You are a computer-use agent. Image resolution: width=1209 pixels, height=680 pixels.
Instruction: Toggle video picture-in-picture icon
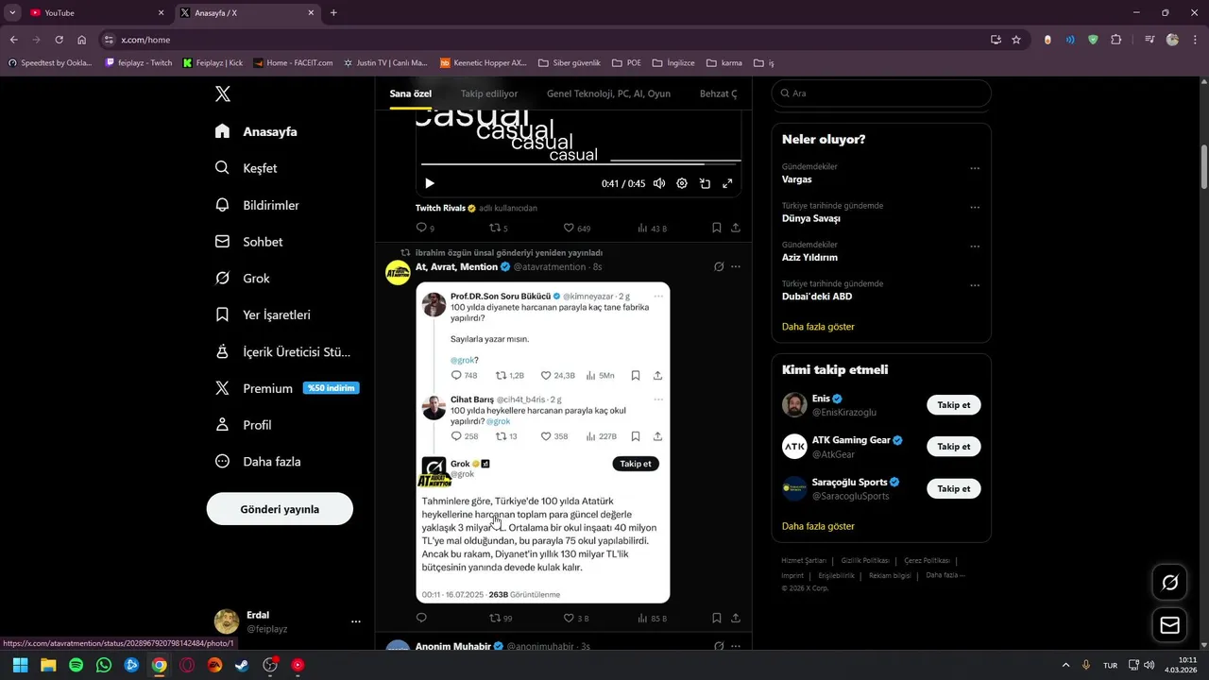705,183
